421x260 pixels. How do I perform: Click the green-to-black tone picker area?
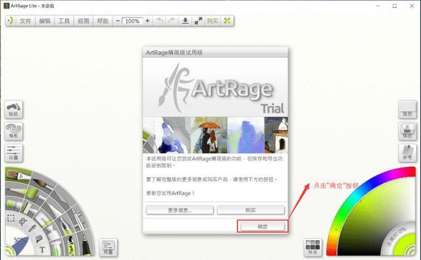(376, 215)
